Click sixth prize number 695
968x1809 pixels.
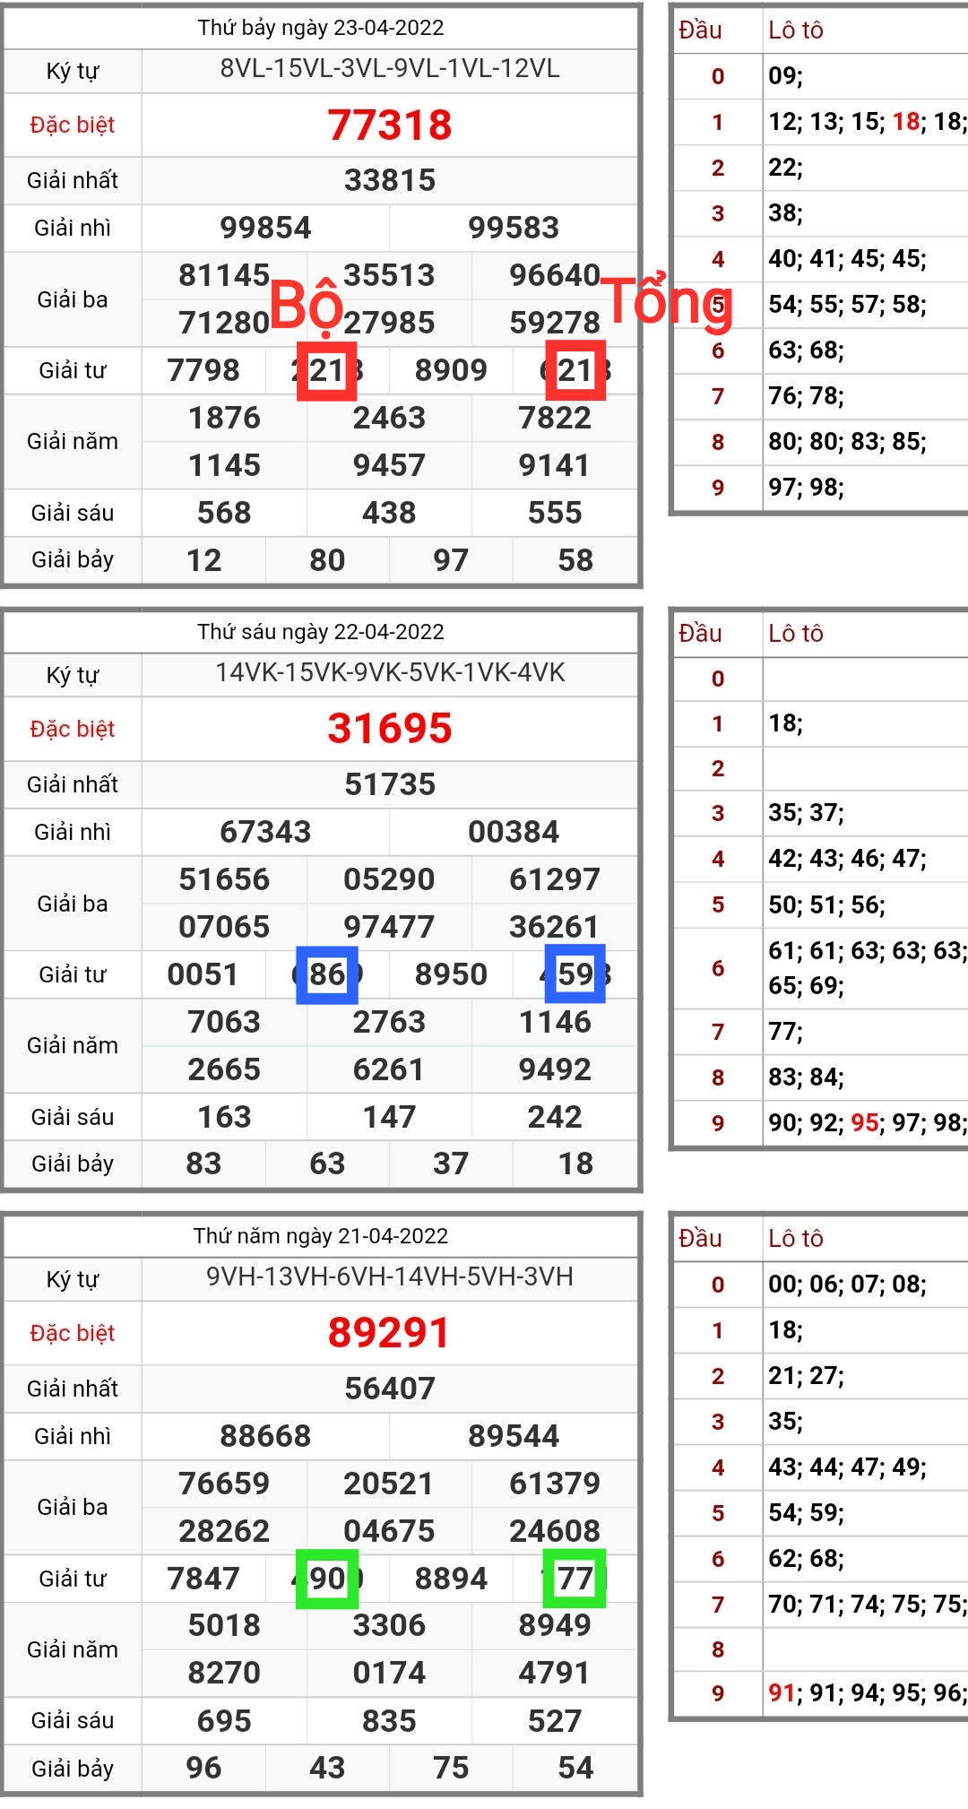pyautogui.click(x=224, y=1721)
